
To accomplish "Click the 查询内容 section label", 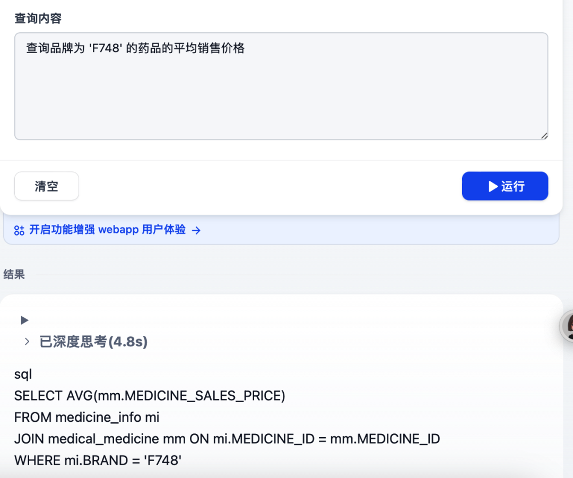I will [37, 18].
